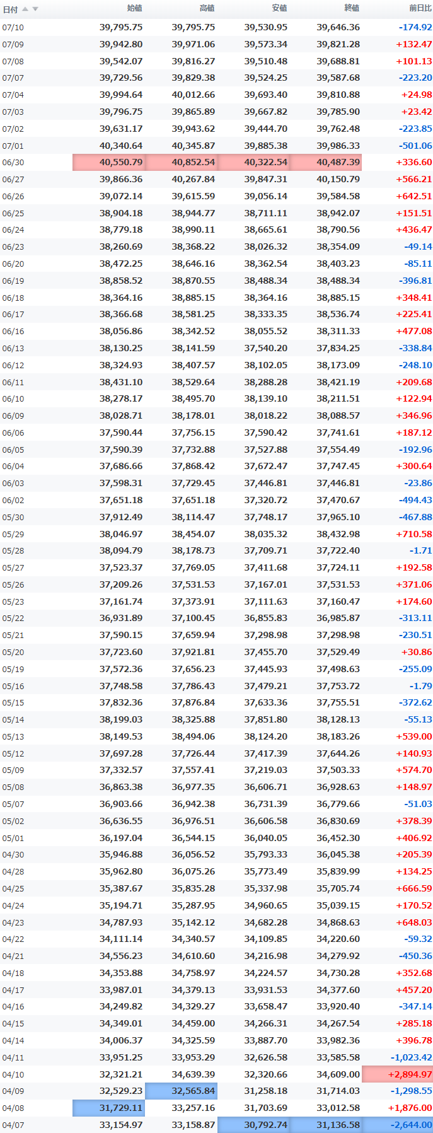Select highlighted high value 40,852.54 on 06/30
The width and height of the screenshot is (433, 1133).
[181, 162]
